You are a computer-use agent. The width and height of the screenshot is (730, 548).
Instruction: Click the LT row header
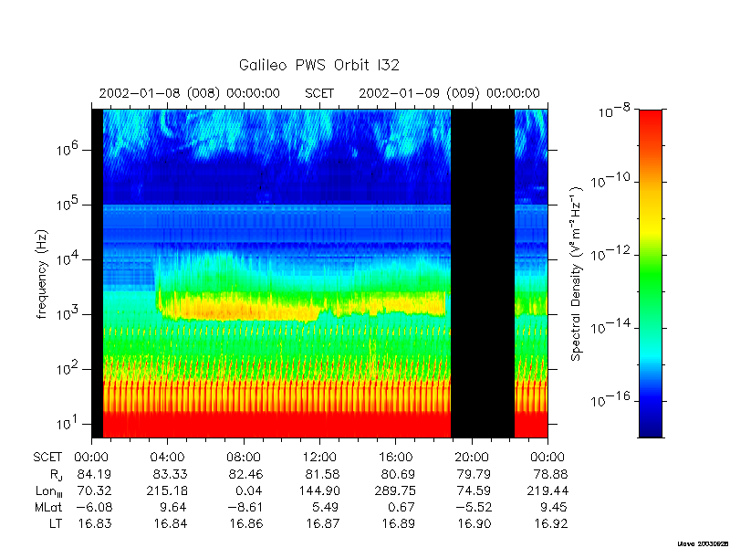coord(56,523)
